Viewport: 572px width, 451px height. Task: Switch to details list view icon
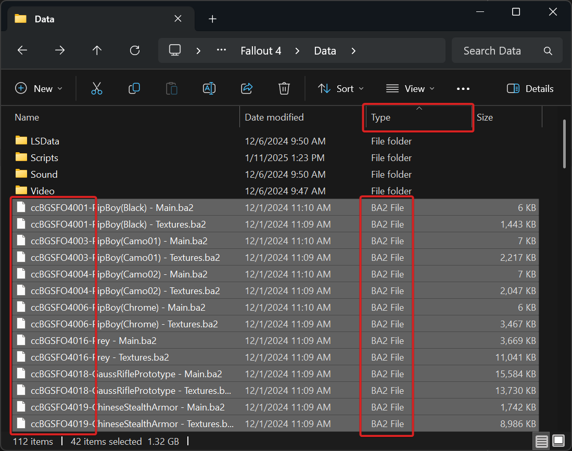[541, 442]
